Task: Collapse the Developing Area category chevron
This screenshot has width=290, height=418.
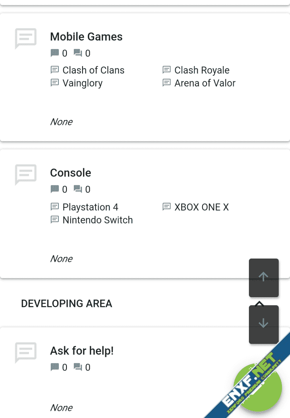Action: click(260, 303)
